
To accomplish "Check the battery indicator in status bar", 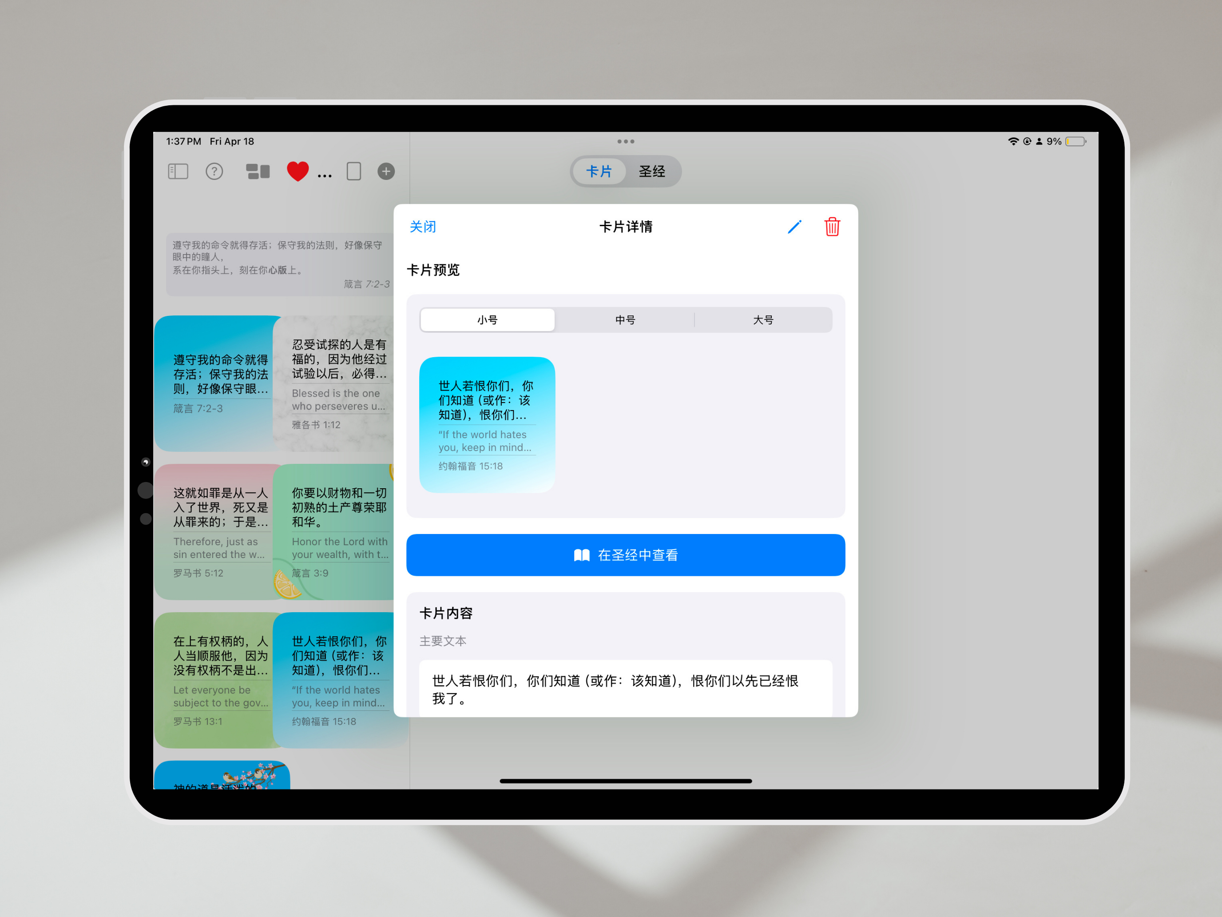I will pyautogui.click(x=1075, y=141).
